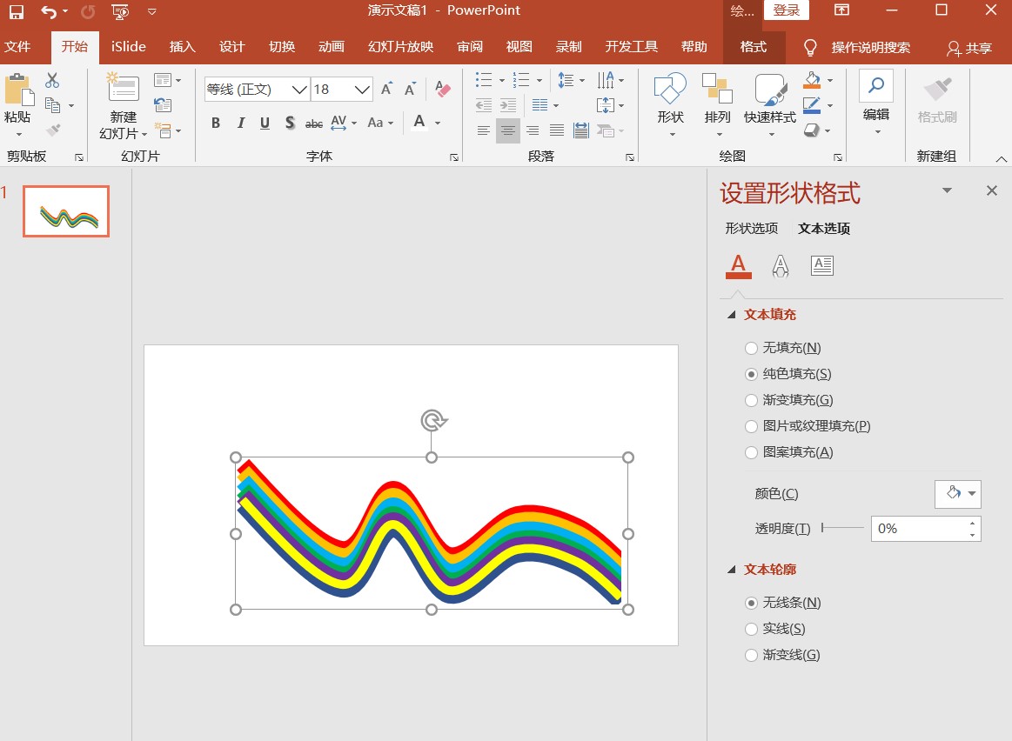The width and height of the screenshot is (1012, 741).
Task: Select slide 1 thumbnail
Action: tap(66, 211)
